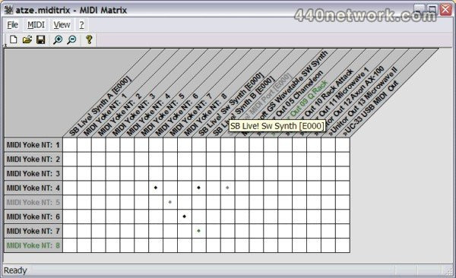Click the New document toolbar icon
The height and width of the screenshot is (278, 456).
14,39
